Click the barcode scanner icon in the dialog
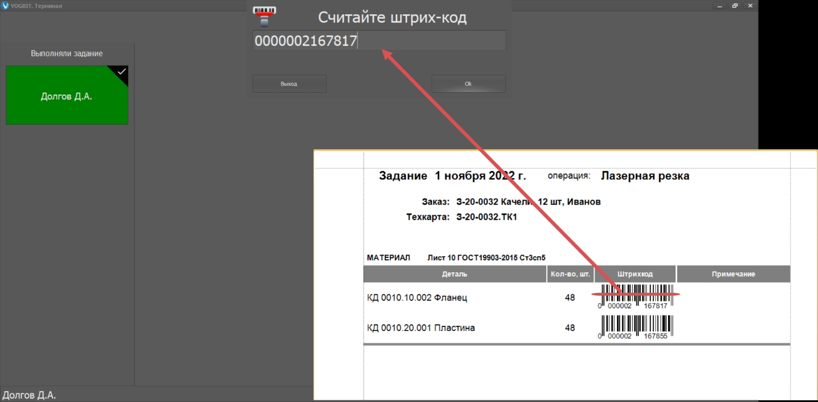 point(264,17)
